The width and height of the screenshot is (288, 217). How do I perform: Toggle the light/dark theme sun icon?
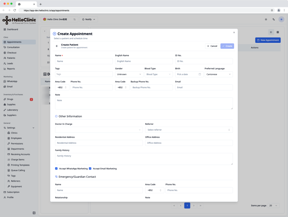tap(266, 19)
